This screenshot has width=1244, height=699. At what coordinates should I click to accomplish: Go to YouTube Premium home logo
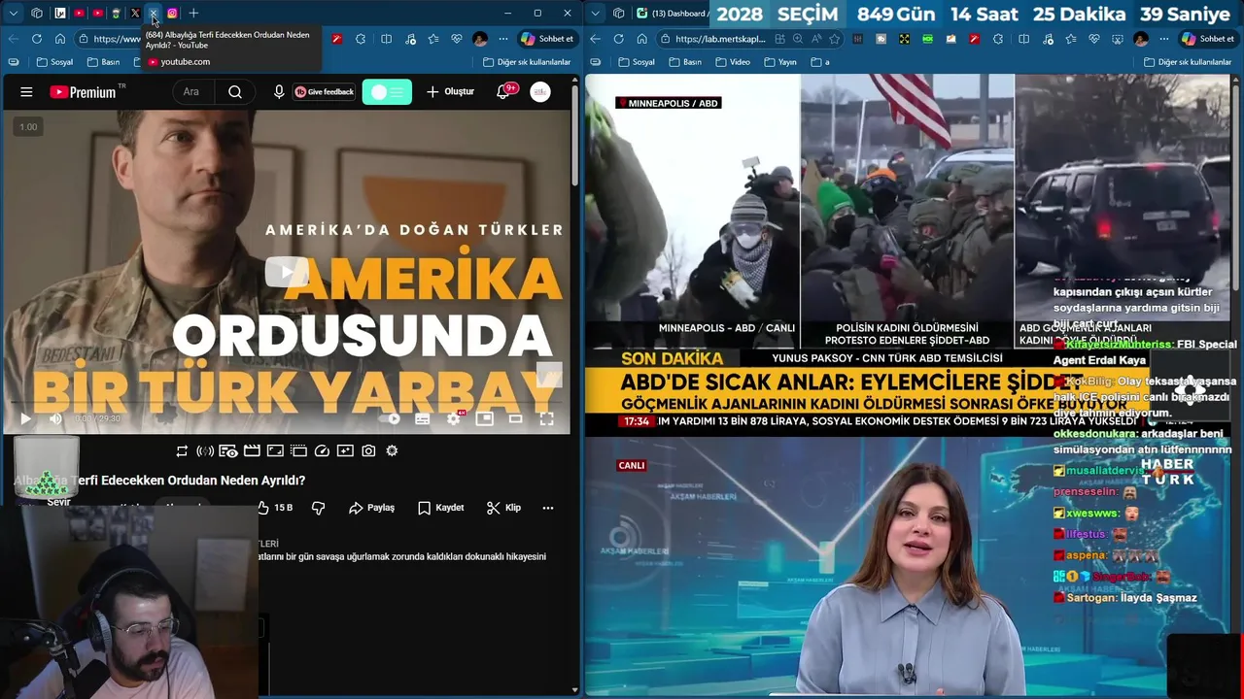point(87,92)
